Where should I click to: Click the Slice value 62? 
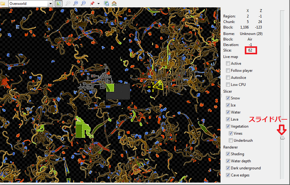pos(250,50)
